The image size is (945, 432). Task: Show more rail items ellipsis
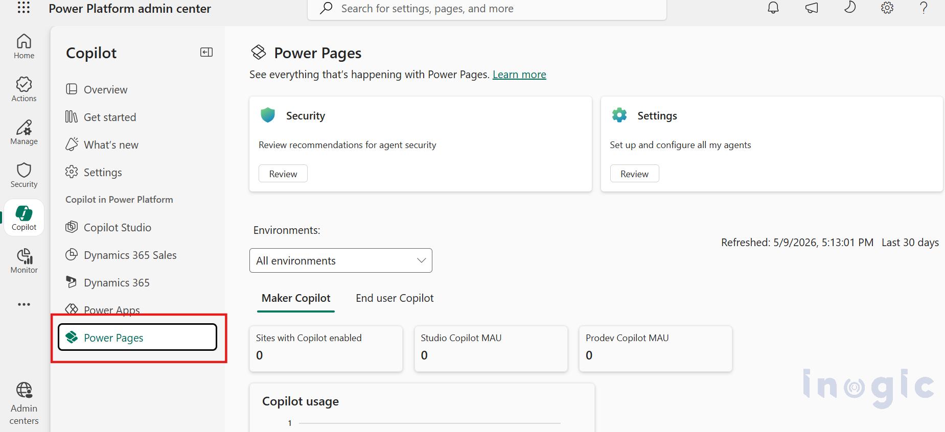point(24,304)
